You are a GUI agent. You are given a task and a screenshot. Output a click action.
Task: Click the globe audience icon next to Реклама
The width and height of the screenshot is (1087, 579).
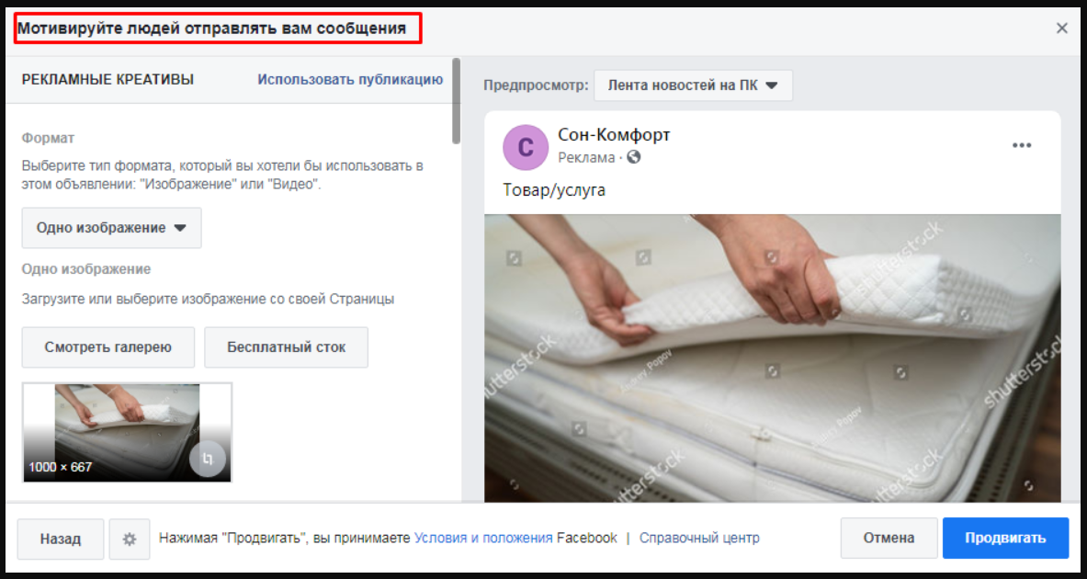coord(632,156)
